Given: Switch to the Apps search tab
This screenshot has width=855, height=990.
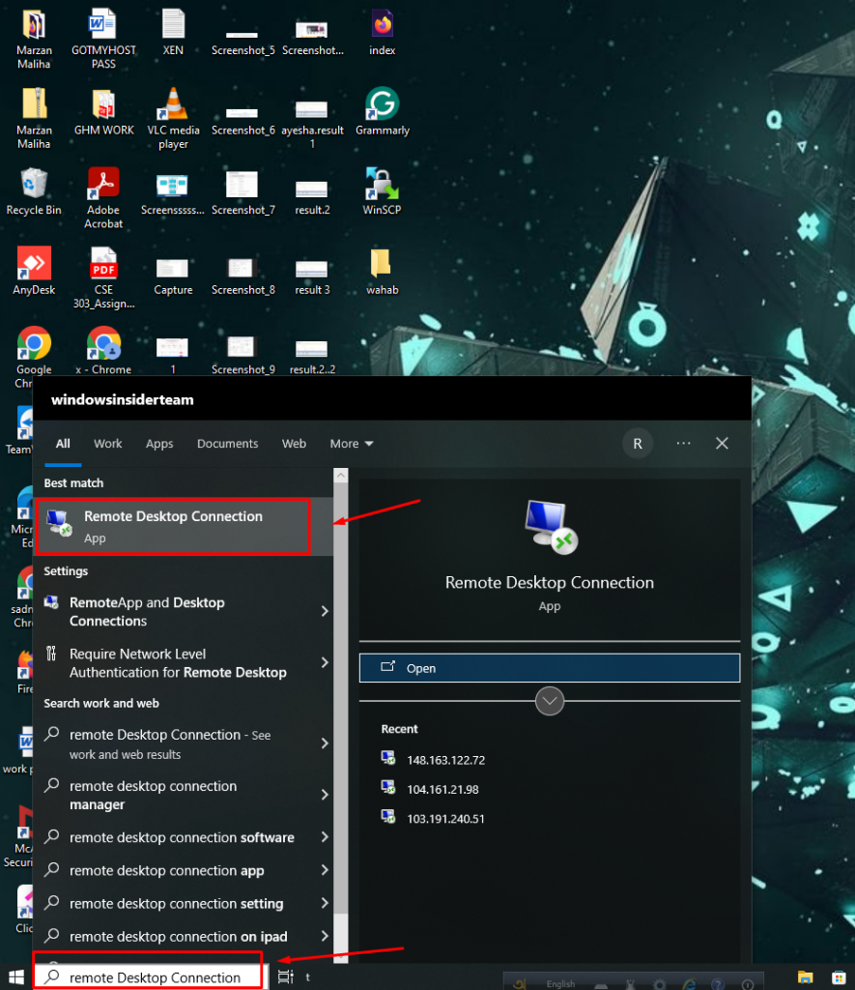Looking at the screenshot, I should [159, 444].
